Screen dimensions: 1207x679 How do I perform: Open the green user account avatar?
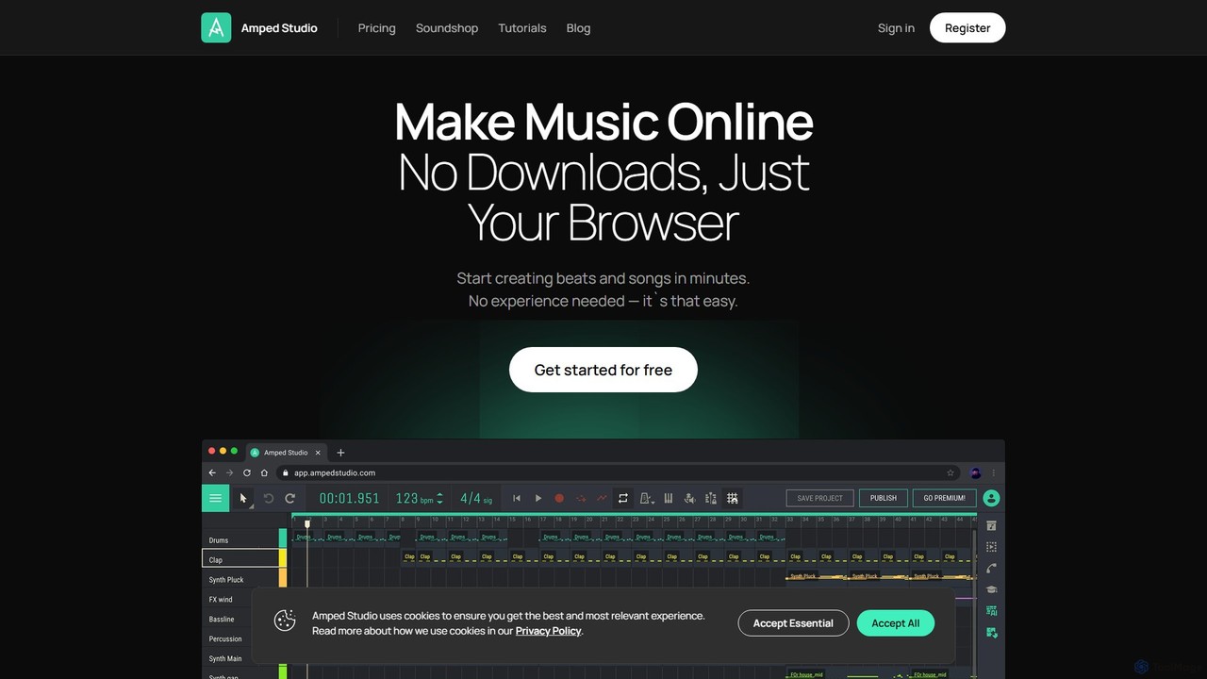pyautogui.click(x=991, y=498)
